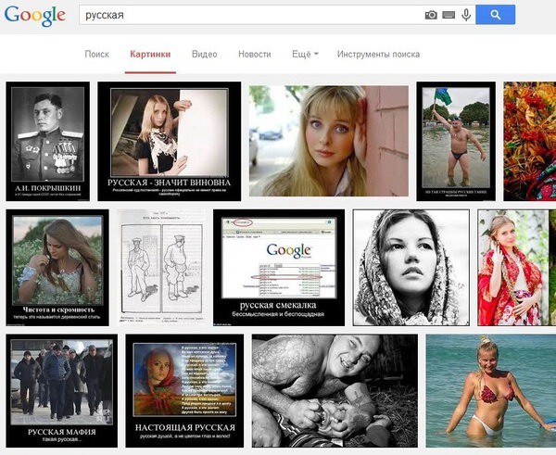Open the Настоящая русская poem image

coord(184,390)
